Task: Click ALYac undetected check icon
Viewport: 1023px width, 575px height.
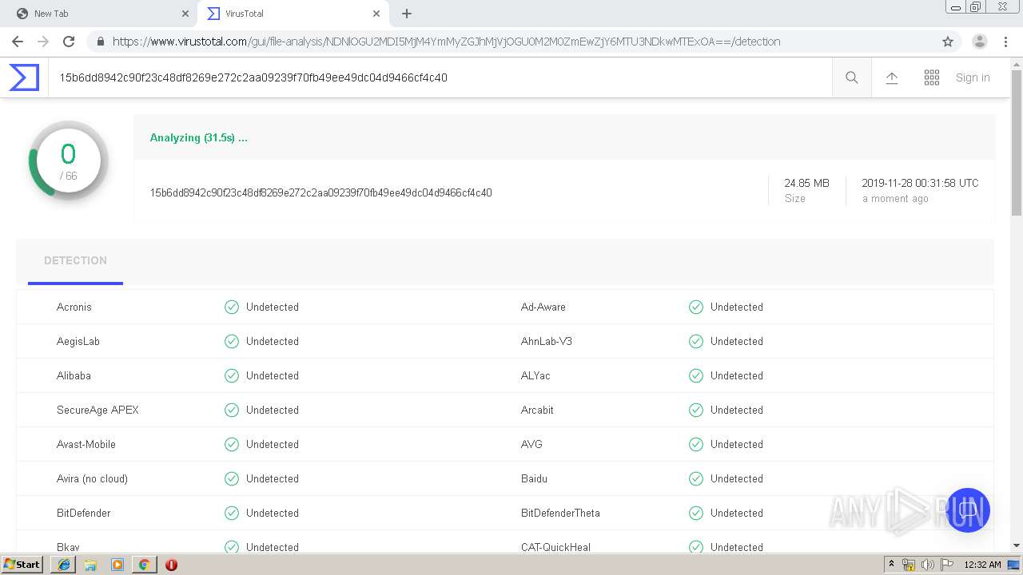Action: (x=696, y=375)
